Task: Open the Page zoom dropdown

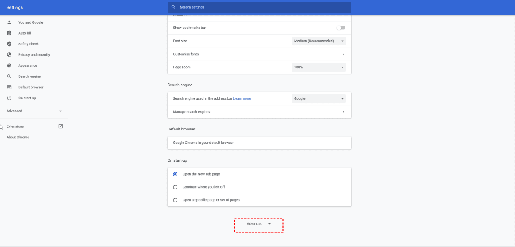Action: click(319, 67)
